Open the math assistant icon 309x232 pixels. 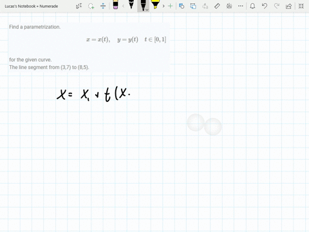(229, 6)
